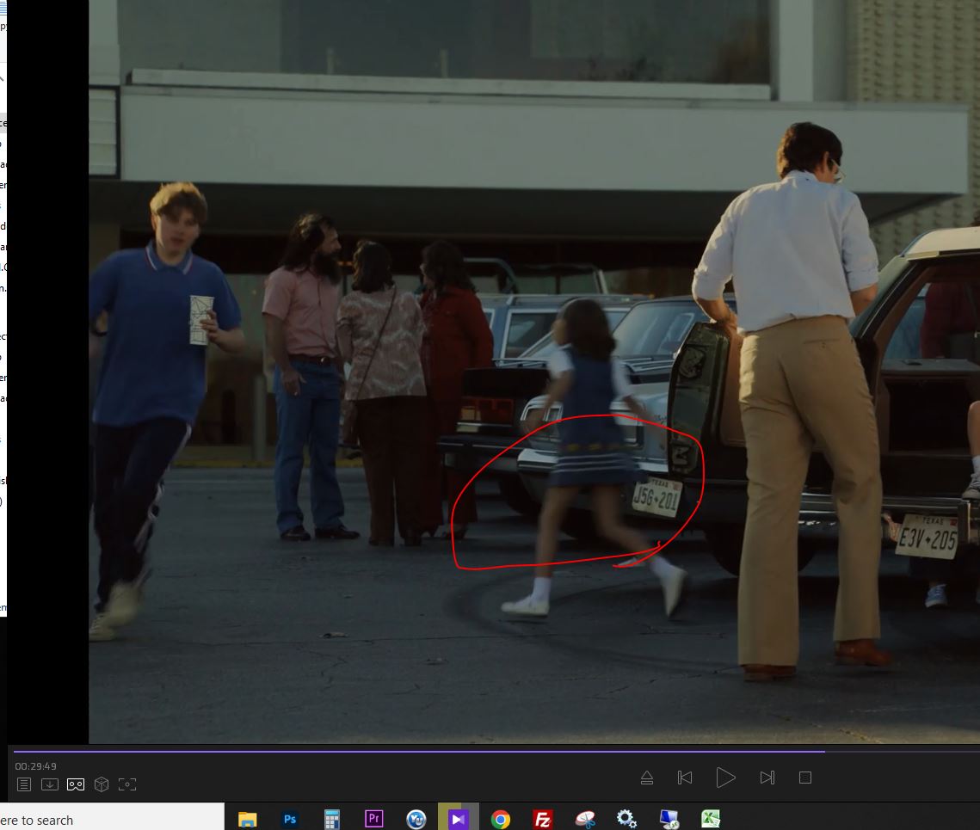Click the download/save-to-tray arrow icon

pos(50,784)
